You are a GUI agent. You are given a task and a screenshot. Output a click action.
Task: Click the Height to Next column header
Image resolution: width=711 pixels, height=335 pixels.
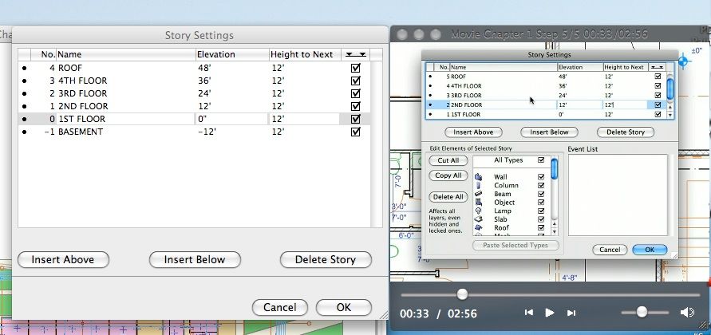pos(305,54)
